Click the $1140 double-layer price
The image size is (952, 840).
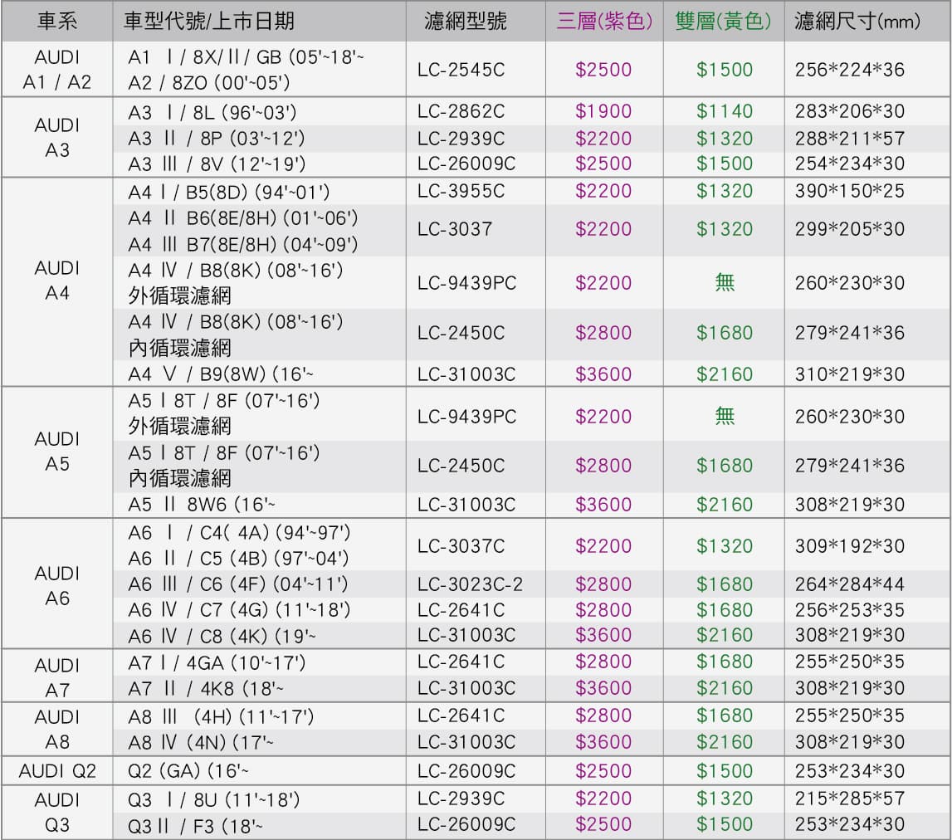click(x=725, y=111)
